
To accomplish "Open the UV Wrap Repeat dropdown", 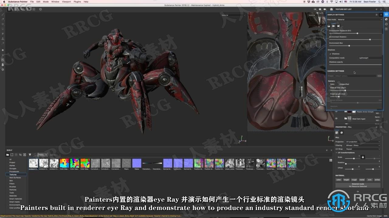I will 363,149.
